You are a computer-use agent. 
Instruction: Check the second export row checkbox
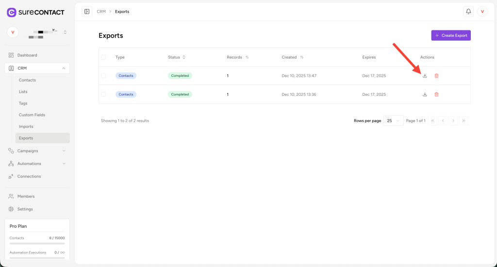click(x=103, y=94)
